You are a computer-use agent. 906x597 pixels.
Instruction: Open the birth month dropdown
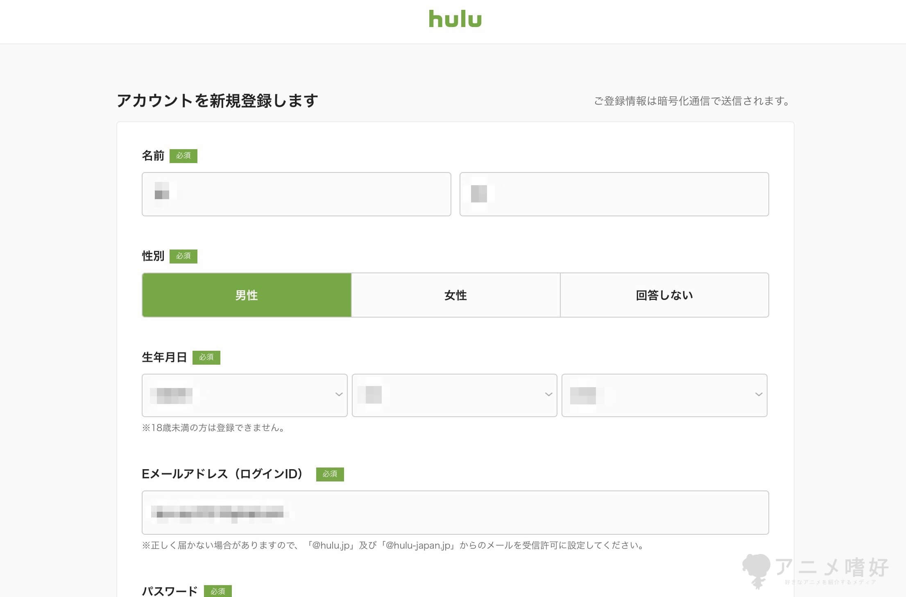tap(454, 395)
